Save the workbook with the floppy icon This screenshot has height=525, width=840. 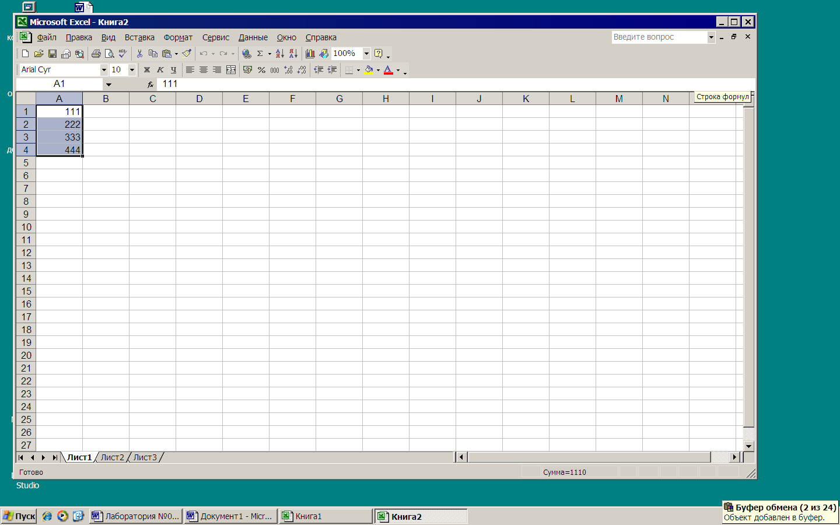click(x=52, y=54)
